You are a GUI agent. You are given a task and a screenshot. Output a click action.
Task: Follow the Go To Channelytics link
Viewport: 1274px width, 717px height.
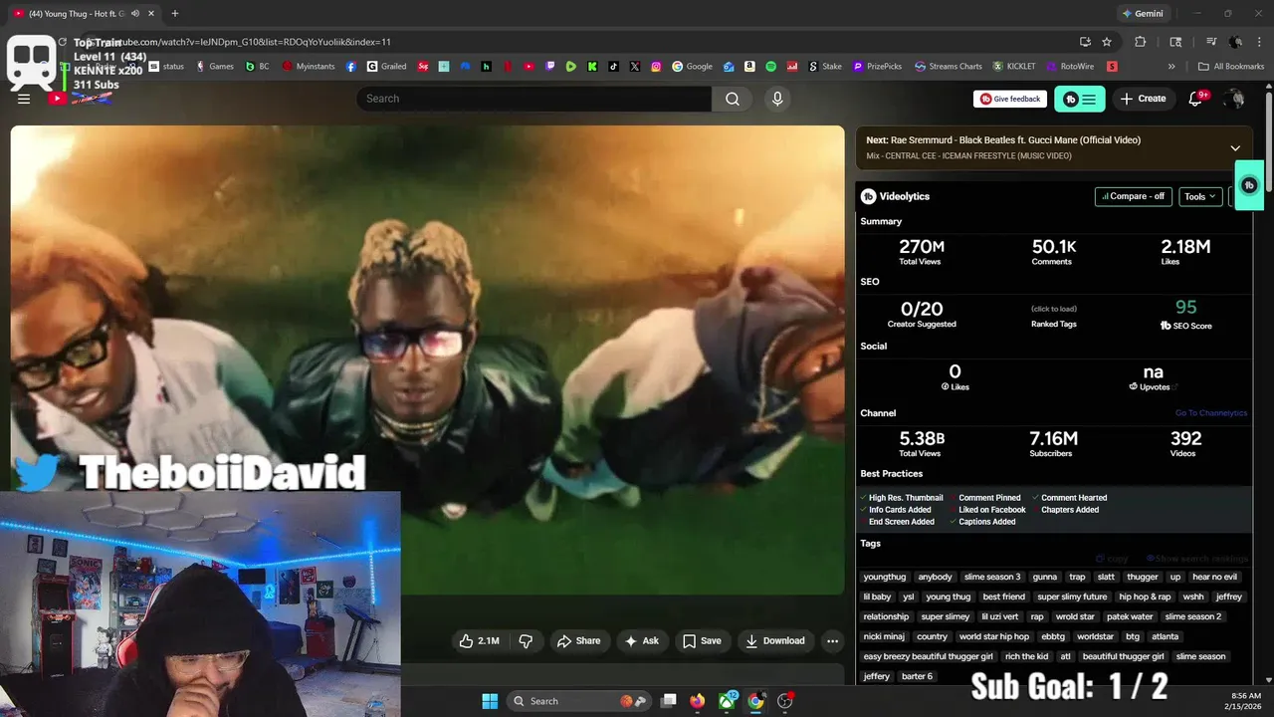point(1210,413)
